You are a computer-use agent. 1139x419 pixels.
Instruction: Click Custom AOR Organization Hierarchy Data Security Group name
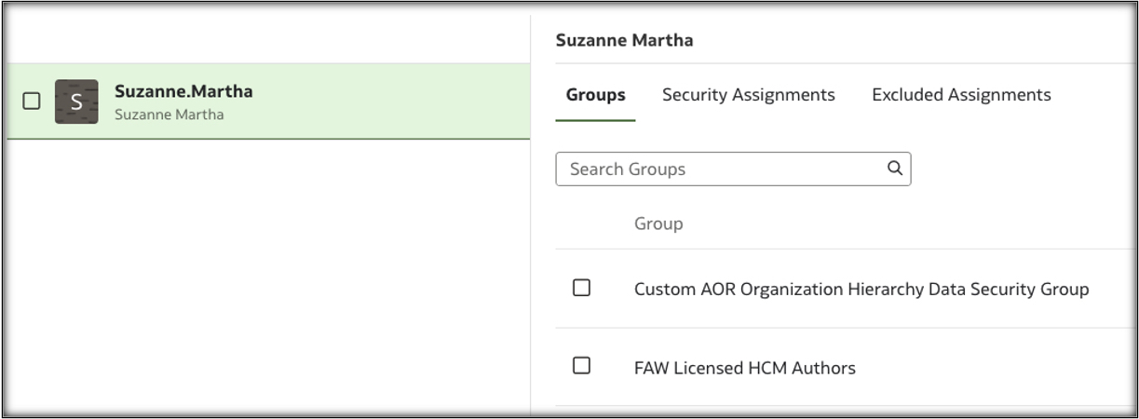tap(861, 290)
